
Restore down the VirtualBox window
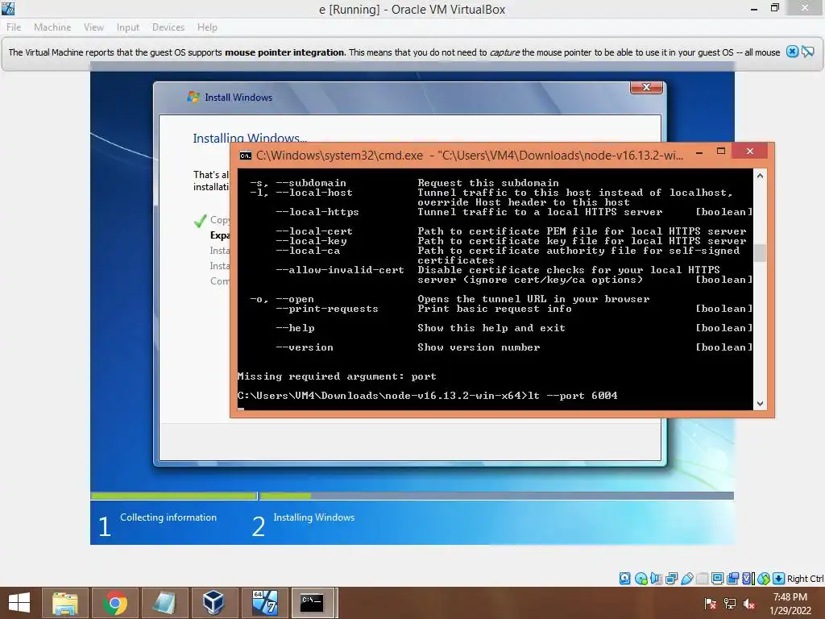coord(774,8)
